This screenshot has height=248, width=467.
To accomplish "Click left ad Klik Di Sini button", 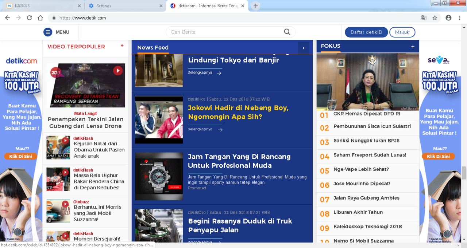I will pyautogui.click(x=20, y=156).
